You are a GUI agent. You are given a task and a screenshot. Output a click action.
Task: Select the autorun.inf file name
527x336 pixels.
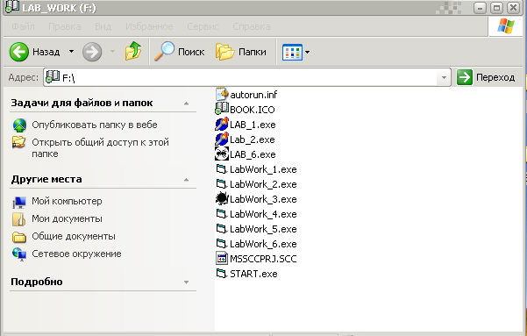coord(253,95)
